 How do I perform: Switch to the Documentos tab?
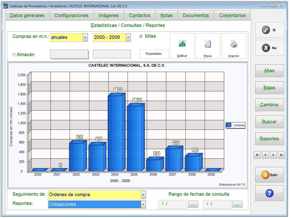tap(196, 15)
